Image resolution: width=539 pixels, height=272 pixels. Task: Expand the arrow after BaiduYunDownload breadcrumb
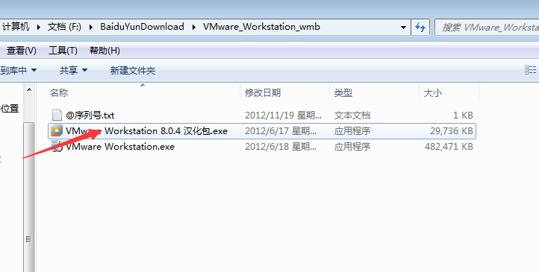point(193,27)
